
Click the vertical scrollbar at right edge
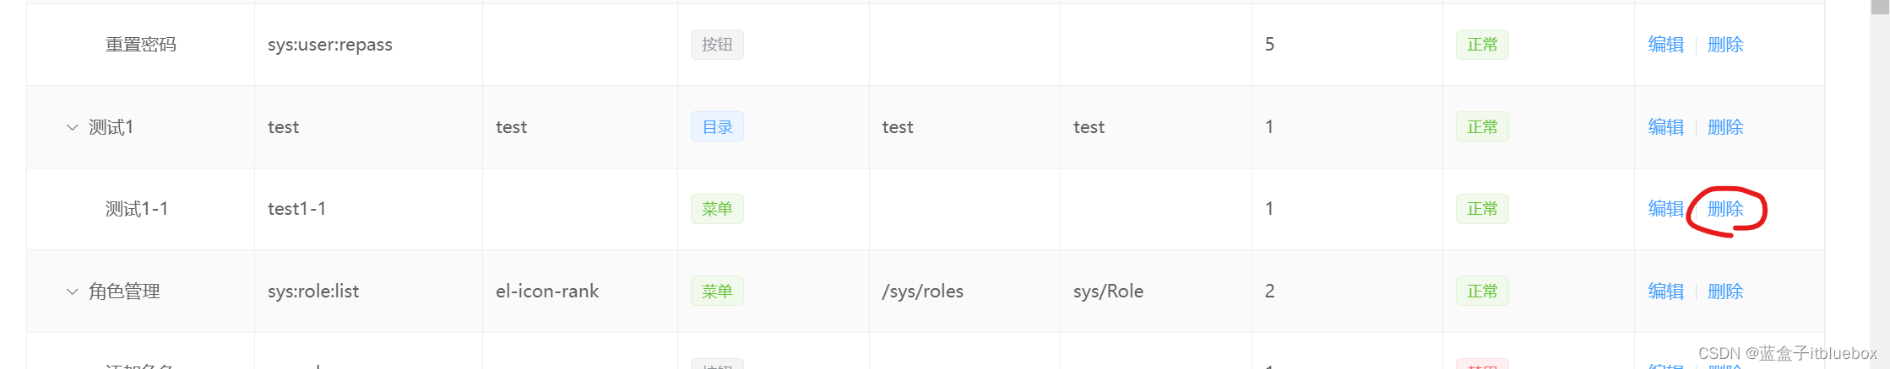(x=1880, y=184)
